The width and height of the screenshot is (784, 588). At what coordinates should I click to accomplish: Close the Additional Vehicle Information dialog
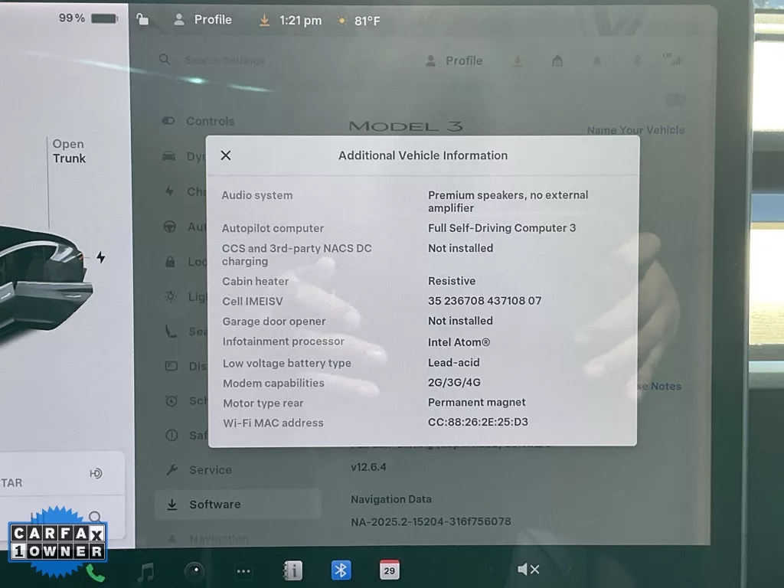[x=226, y=155]
